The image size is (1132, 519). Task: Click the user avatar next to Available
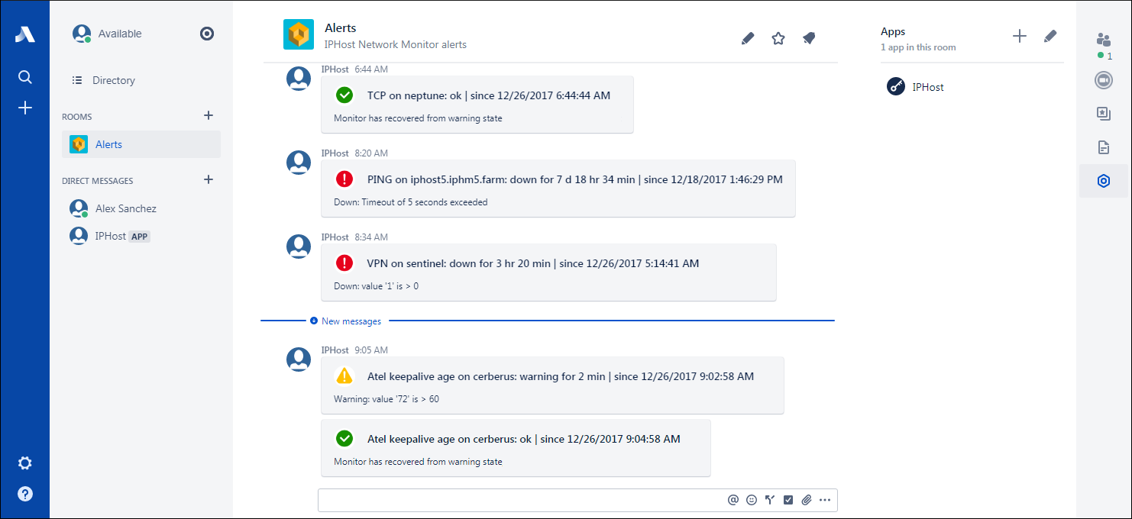[81, 34]
